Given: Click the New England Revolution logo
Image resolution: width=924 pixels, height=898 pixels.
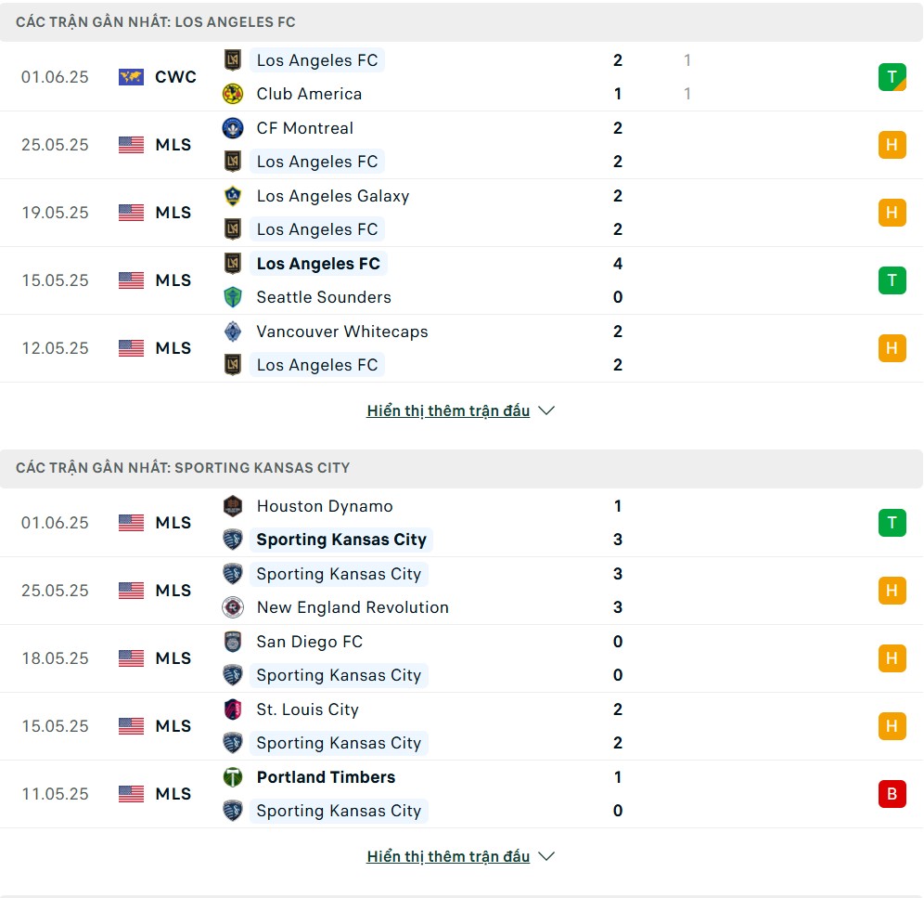Looking at the screenshot, I should pyautogui.click(x=233, y=607).
